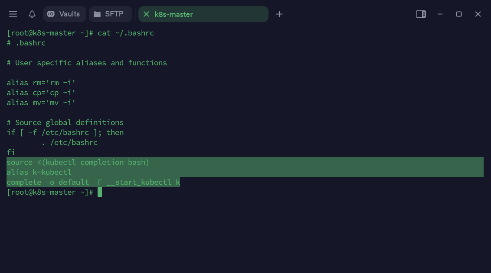Minimize the Termius window
The height and width of the screenshot is (273, 491).
[440, 14]
